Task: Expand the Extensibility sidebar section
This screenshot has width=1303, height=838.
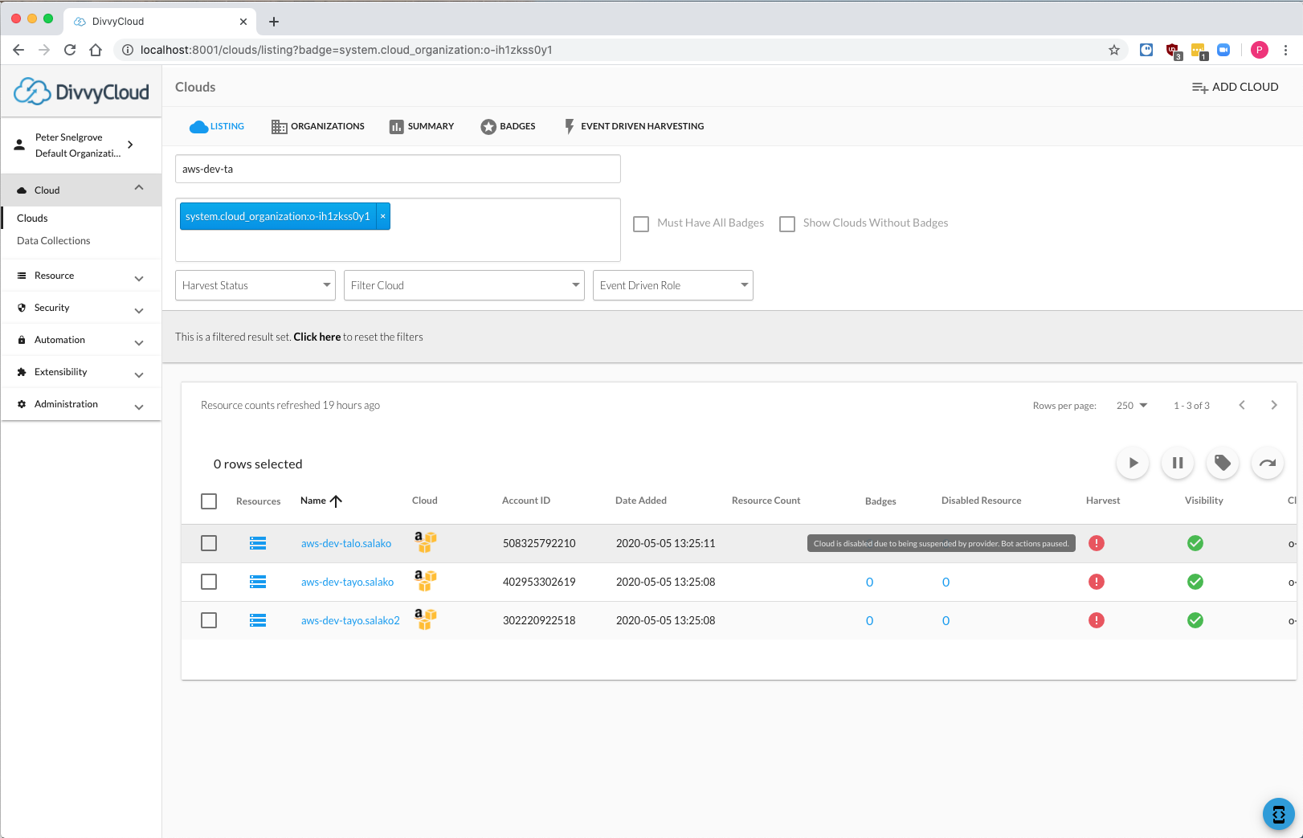Action: click(81, 372)
